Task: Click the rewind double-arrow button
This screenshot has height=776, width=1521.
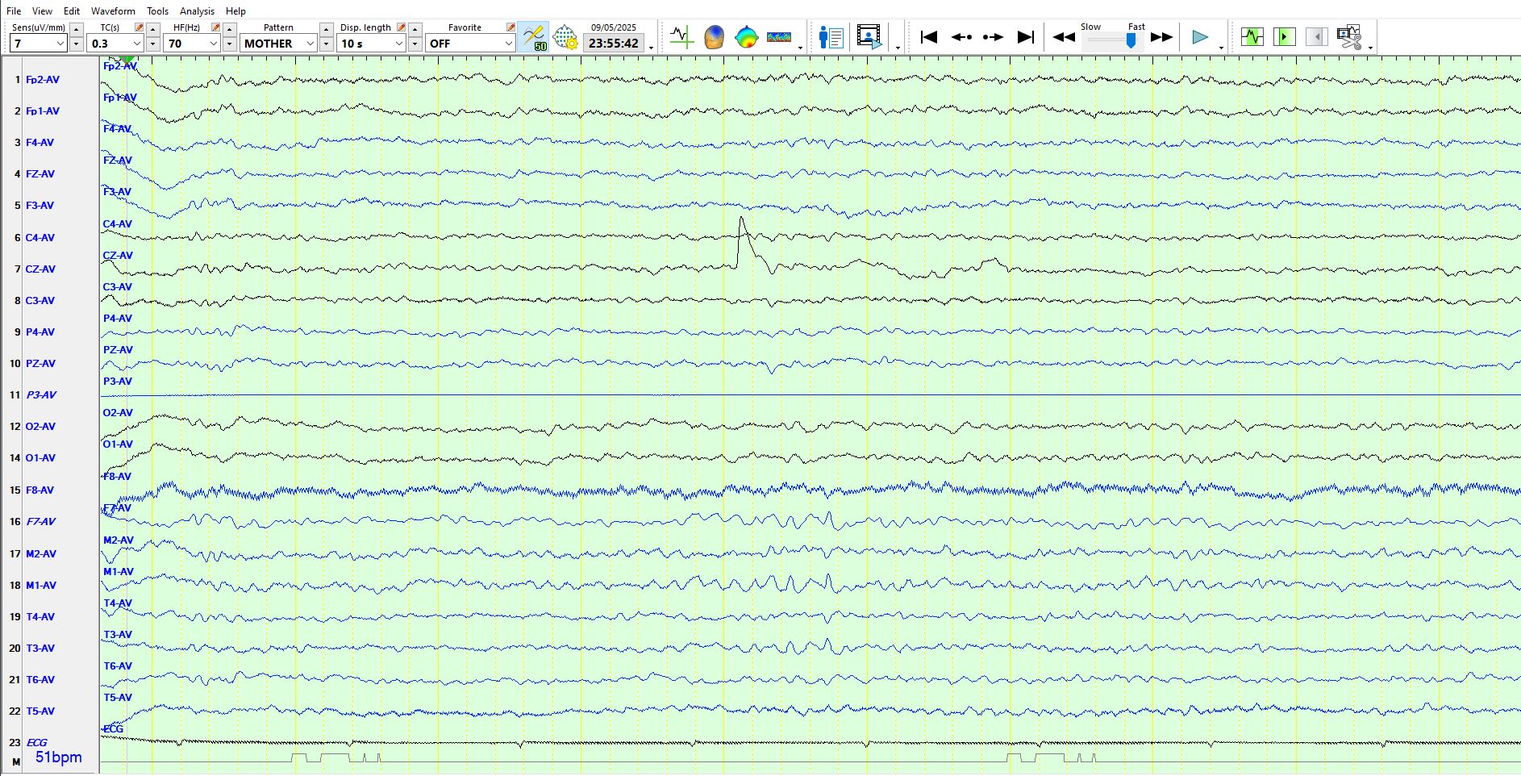Action: click(1064, 37)
